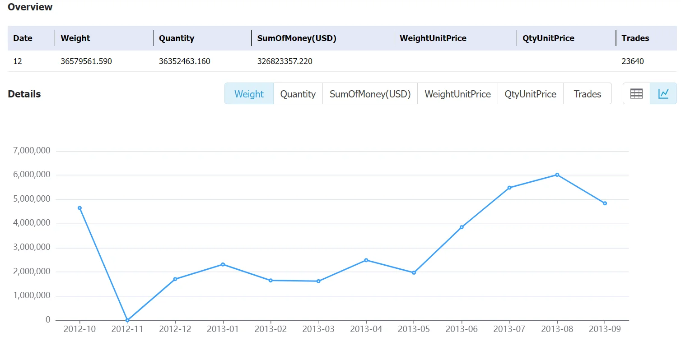Click the 2013-04 data point

366,260
